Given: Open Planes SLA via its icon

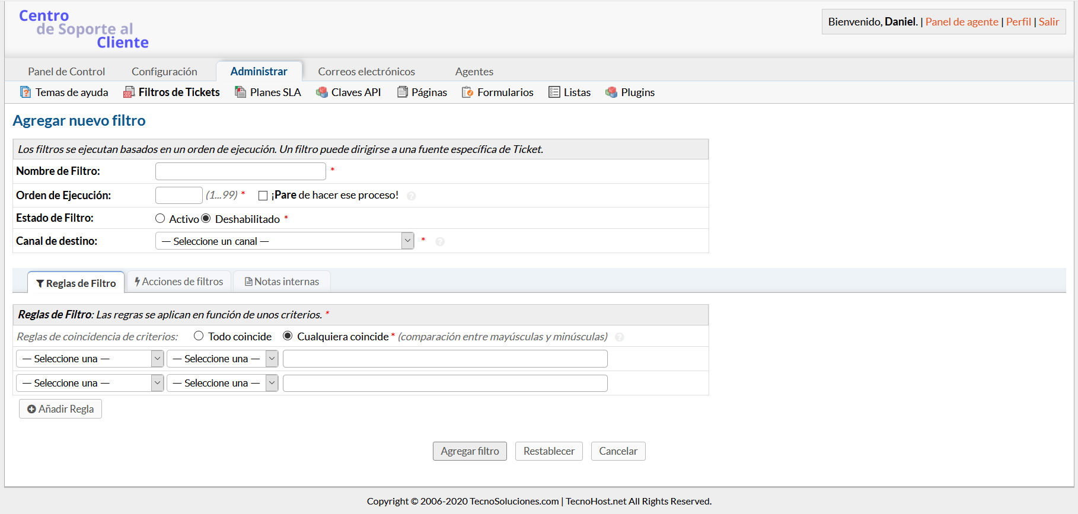Looking at the screenshot, I should click(x=240, y=92).
